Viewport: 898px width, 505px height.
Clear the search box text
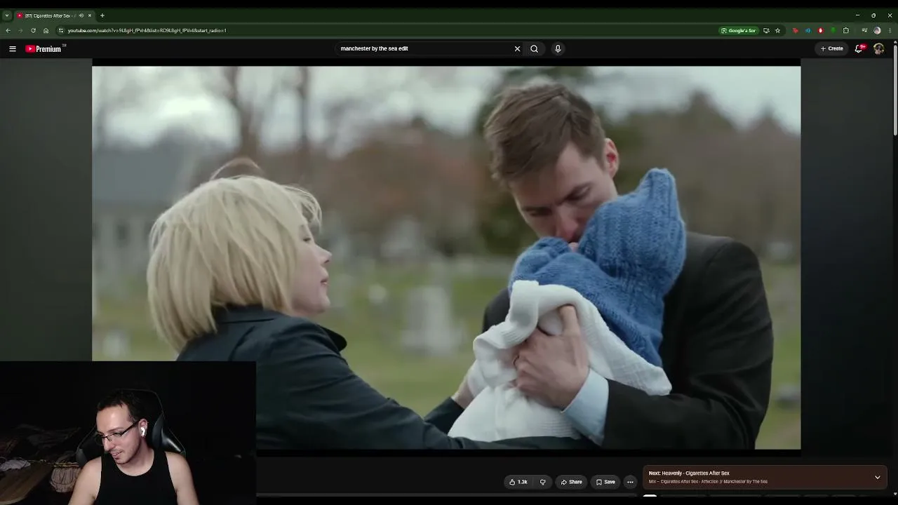518,48
